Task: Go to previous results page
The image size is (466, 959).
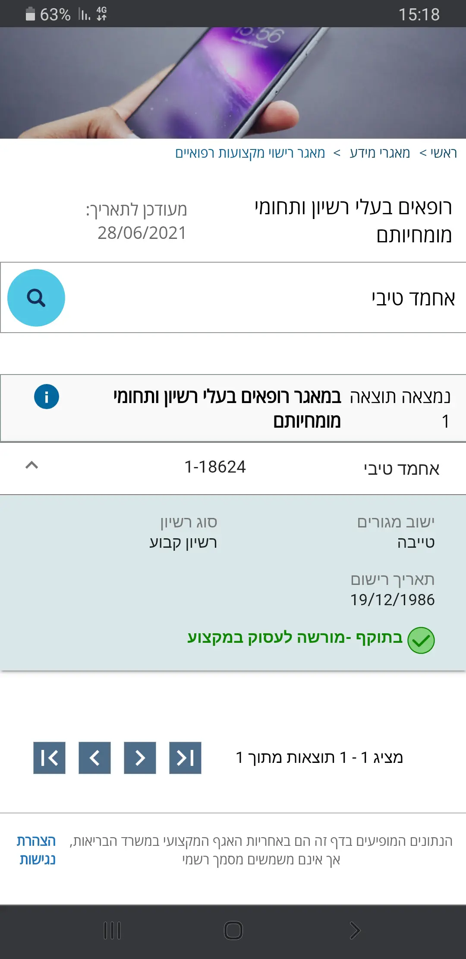Action: tap(94, 758)
